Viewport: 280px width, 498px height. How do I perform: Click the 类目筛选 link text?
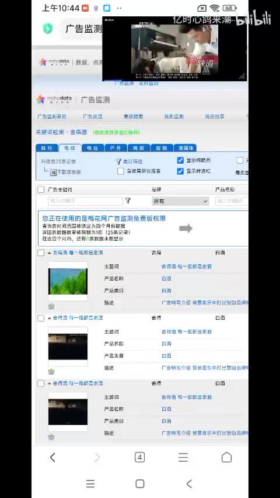click(x=132, y=161)
